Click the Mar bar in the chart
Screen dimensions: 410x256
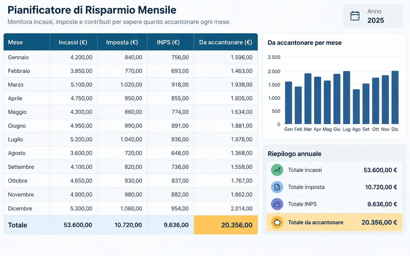[308, 99]
